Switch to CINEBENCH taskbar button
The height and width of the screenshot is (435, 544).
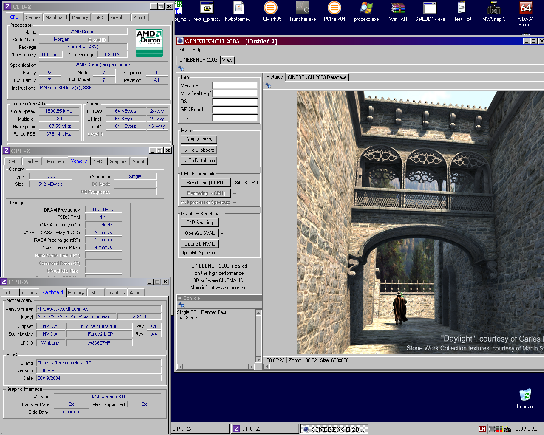click(x=334, y=429)
